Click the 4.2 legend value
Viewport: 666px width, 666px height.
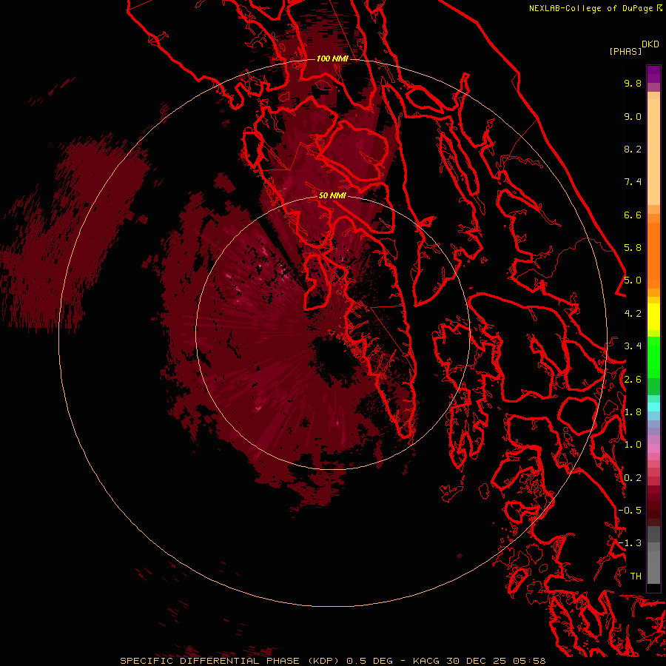coord(633,314)
